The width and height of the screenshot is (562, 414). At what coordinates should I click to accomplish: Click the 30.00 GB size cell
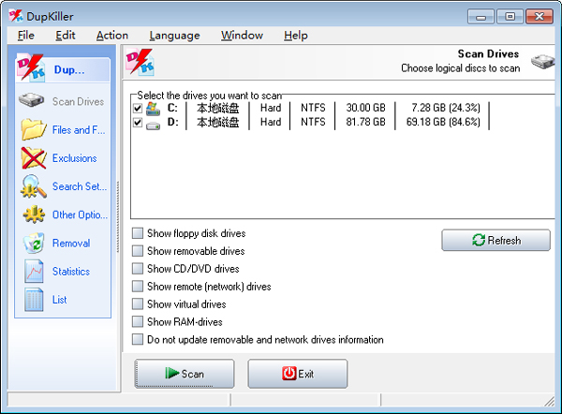tap(365, 108)
